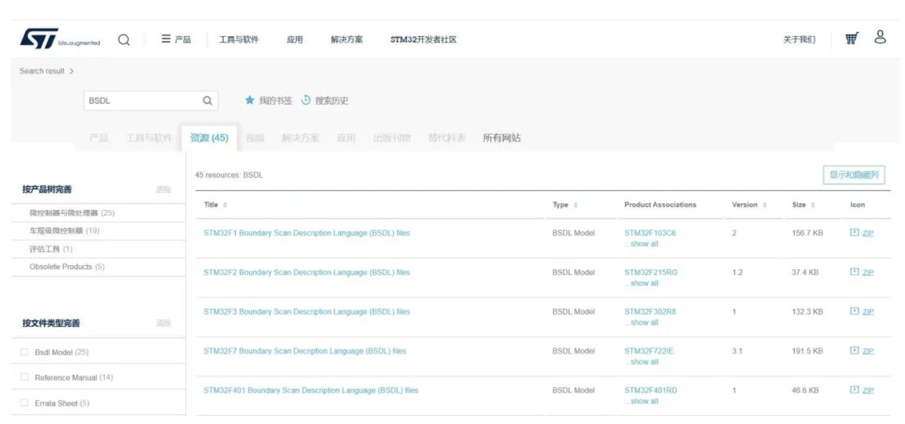Click 搜索历史 search history link
Image resolution: width=905 pixels, height=424 pixels.
pyautogui.click(x=331, y=100)
